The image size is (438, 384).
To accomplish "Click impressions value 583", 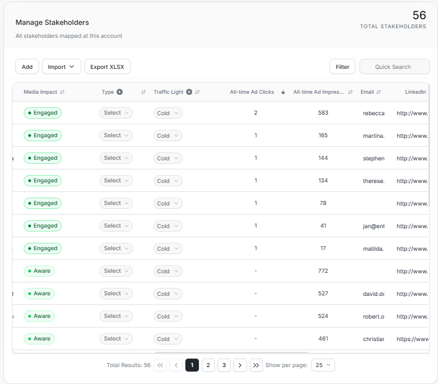I will pyautogui.click(x=323, y=113).
